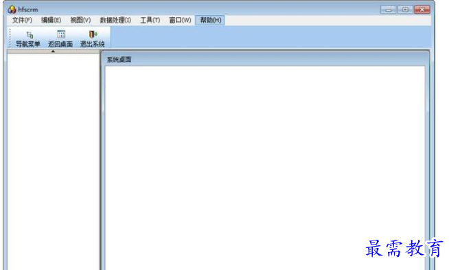
Task: Open the 窗口(W) menu
Action: (x=180, y=20)
